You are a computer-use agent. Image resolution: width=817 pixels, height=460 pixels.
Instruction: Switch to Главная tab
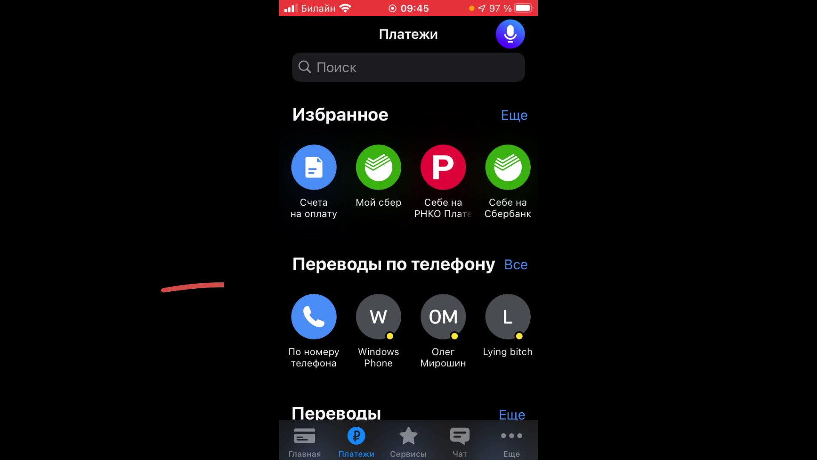tap(305, 442)
